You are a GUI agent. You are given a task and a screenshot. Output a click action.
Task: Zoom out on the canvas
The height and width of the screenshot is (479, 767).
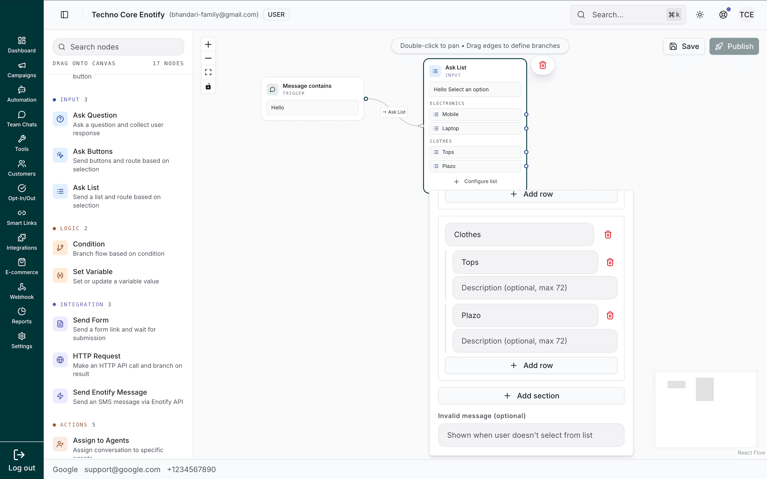[208, 58]
